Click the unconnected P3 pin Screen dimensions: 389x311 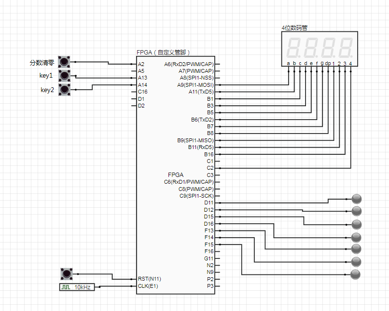click(x=210, y=286)
